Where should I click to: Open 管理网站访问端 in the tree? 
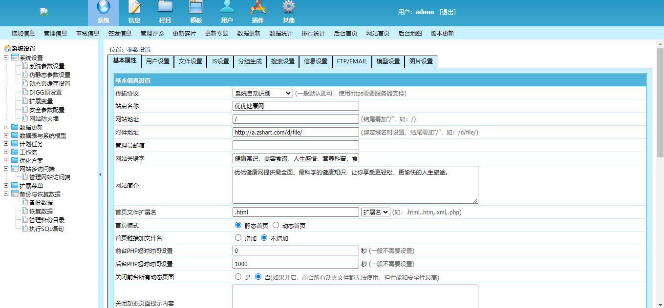(x=50, y=177)
